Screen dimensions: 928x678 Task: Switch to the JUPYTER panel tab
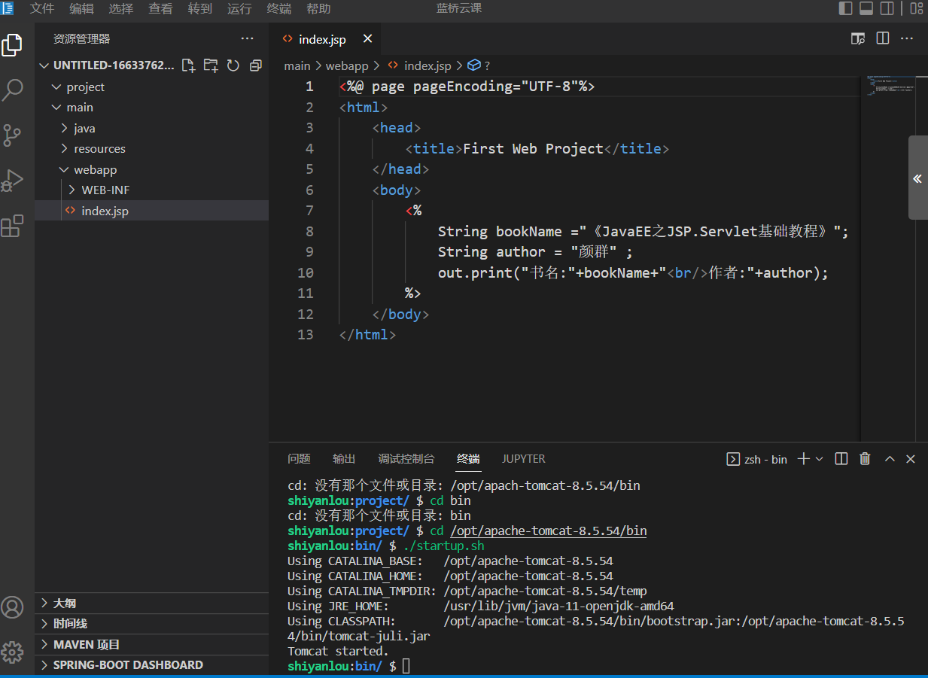(x=524, y=459)
